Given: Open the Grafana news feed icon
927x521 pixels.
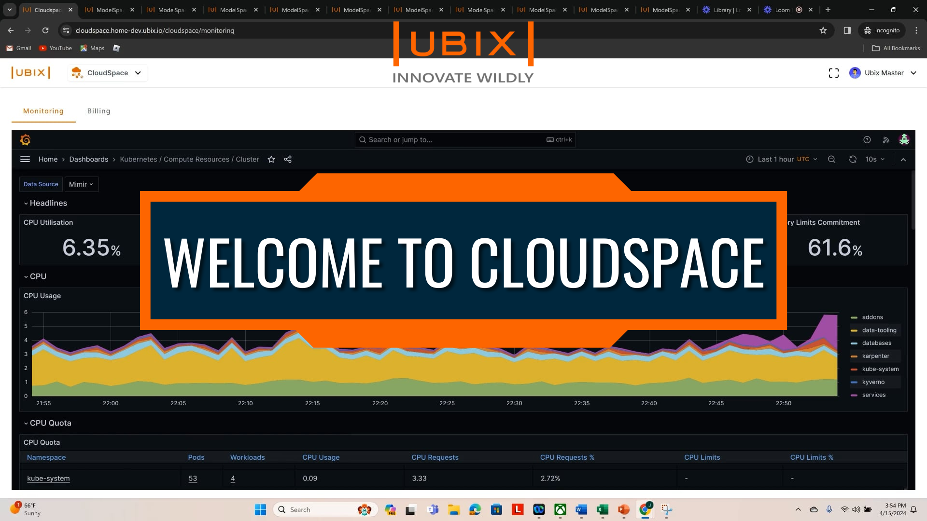Looking at the screenshot, I should pos(886,140).
